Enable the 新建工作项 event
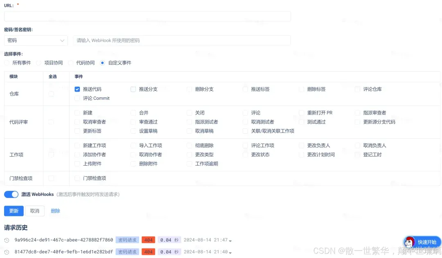Viewport: 442px width, 258px height. [x=77, y=145]
